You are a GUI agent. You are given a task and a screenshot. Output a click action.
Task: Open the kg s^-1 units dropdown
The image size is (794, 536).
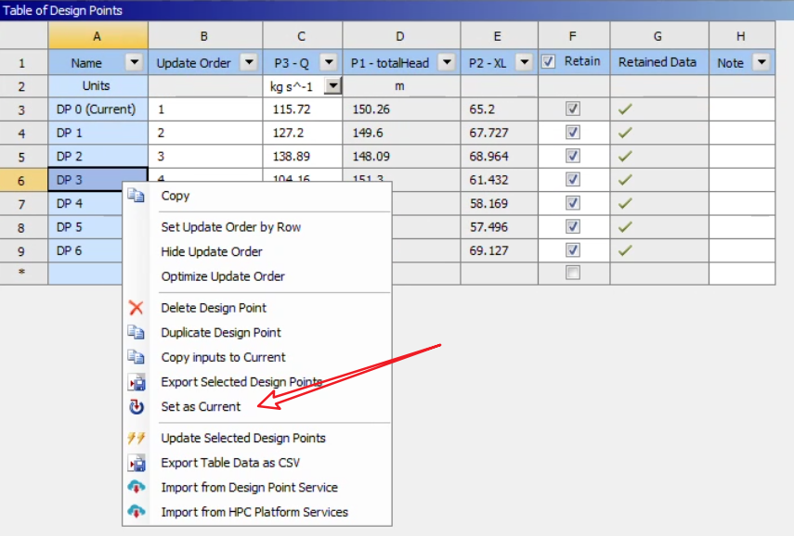pyautogui.click(x=332, y=86)
